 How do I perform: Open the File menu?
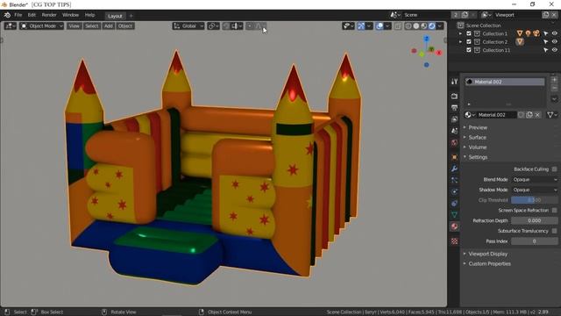[18, 15]
